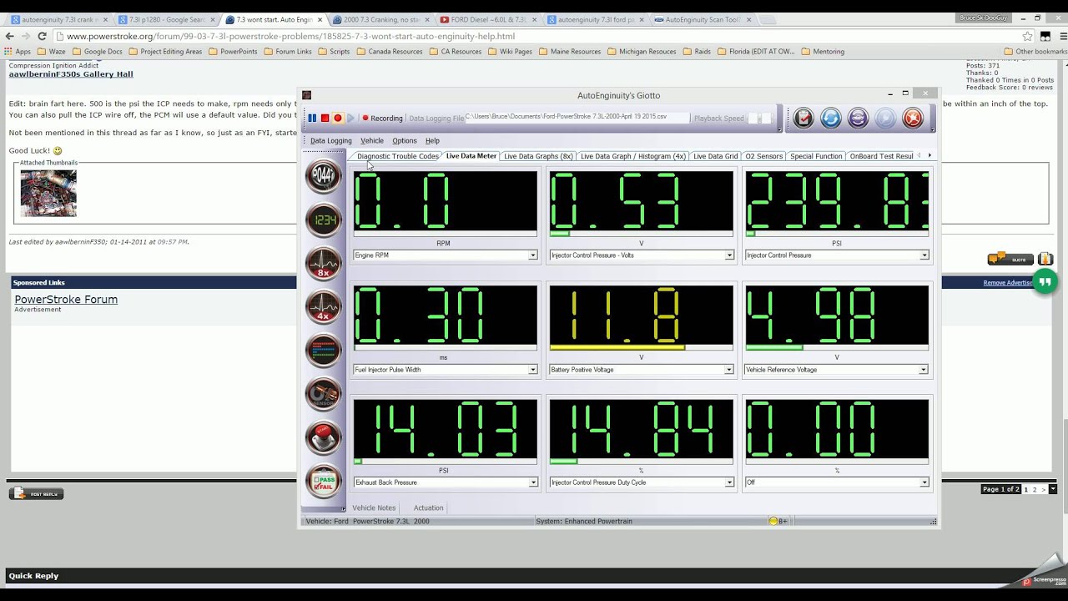Pause data logging in Giotto toolbar
This screenshot has width=1068, height=601.
coord(312,119)
